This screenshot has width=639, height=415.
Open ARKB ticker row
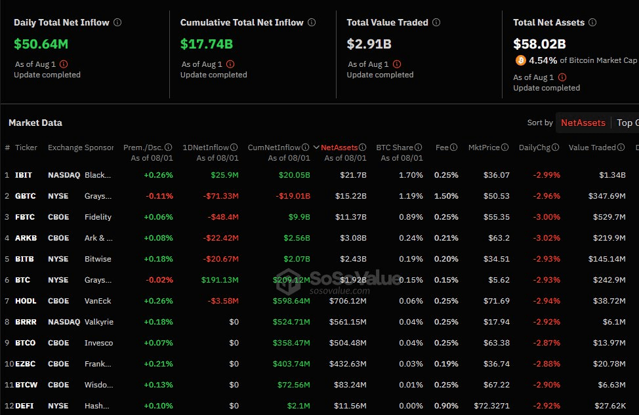click(x=26, y=238)
